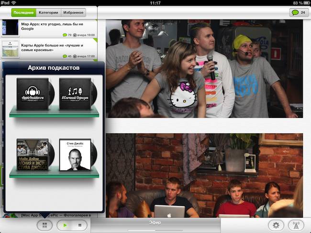Start podcast playback with play button

point(65,225)
